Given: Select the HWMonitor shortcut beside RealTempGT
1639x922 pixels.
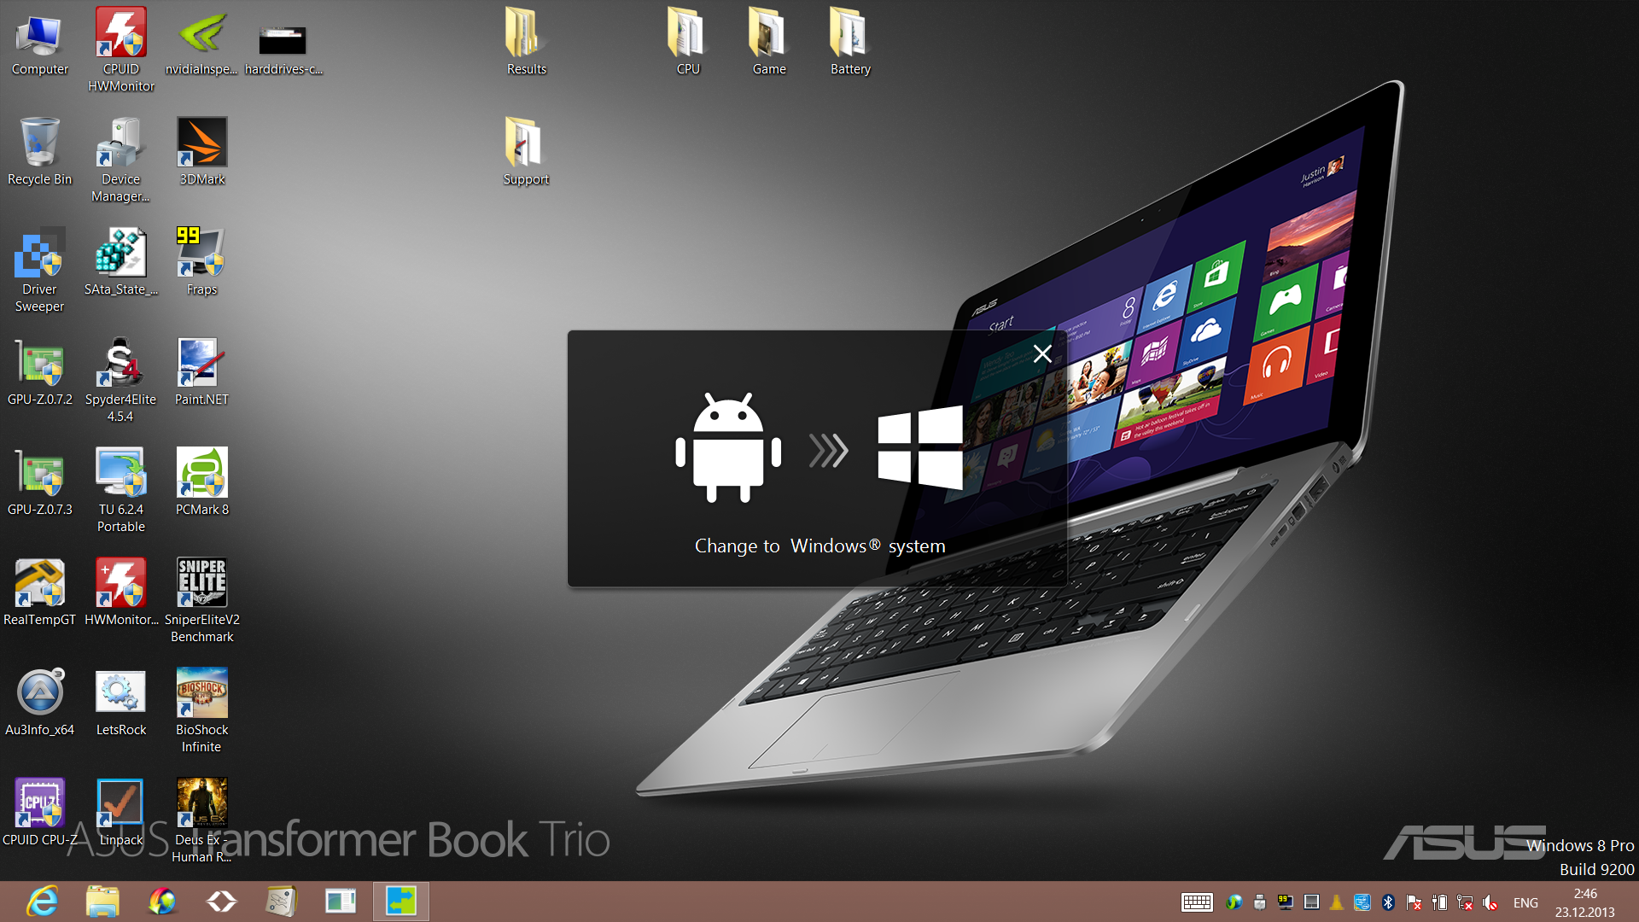Looking at the screenshot, I should click(x=120, y=594).
